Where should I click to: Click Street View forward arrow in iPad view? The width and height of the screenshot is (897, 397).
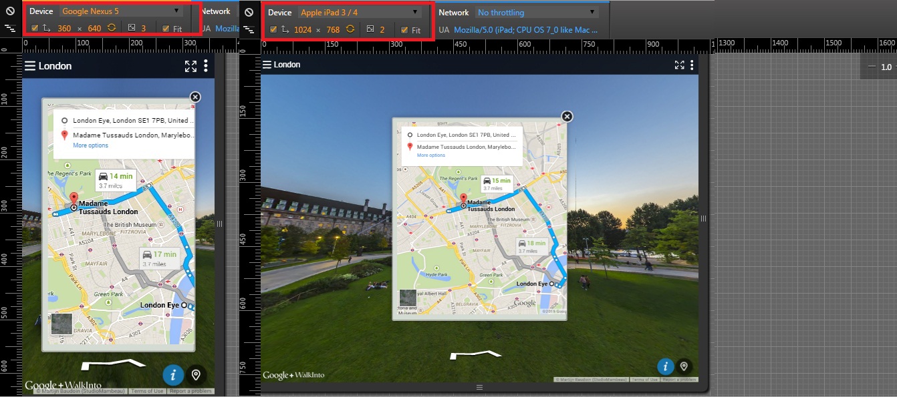pyautogui.click(x=475, y=356)
